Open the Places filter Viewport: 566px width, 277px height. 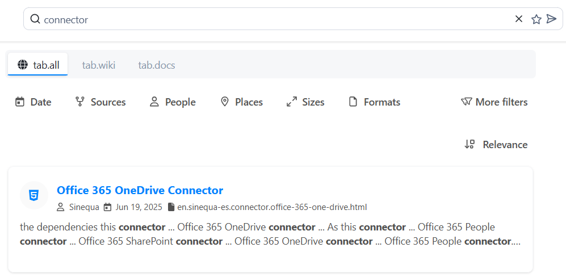point(241,102)
